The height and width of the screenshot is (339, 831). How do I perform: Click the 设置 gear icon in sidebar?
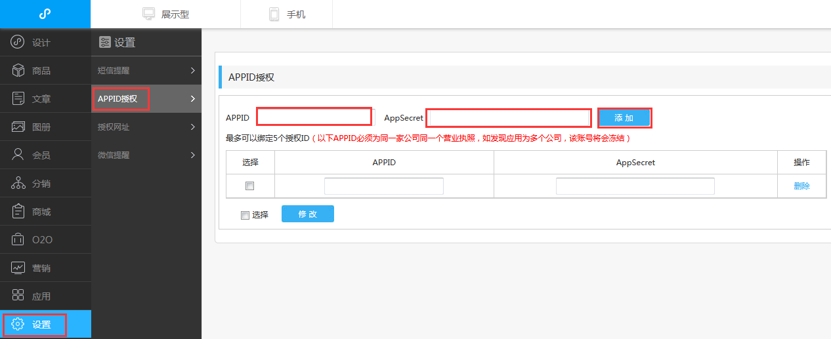(x=18, y=325)
